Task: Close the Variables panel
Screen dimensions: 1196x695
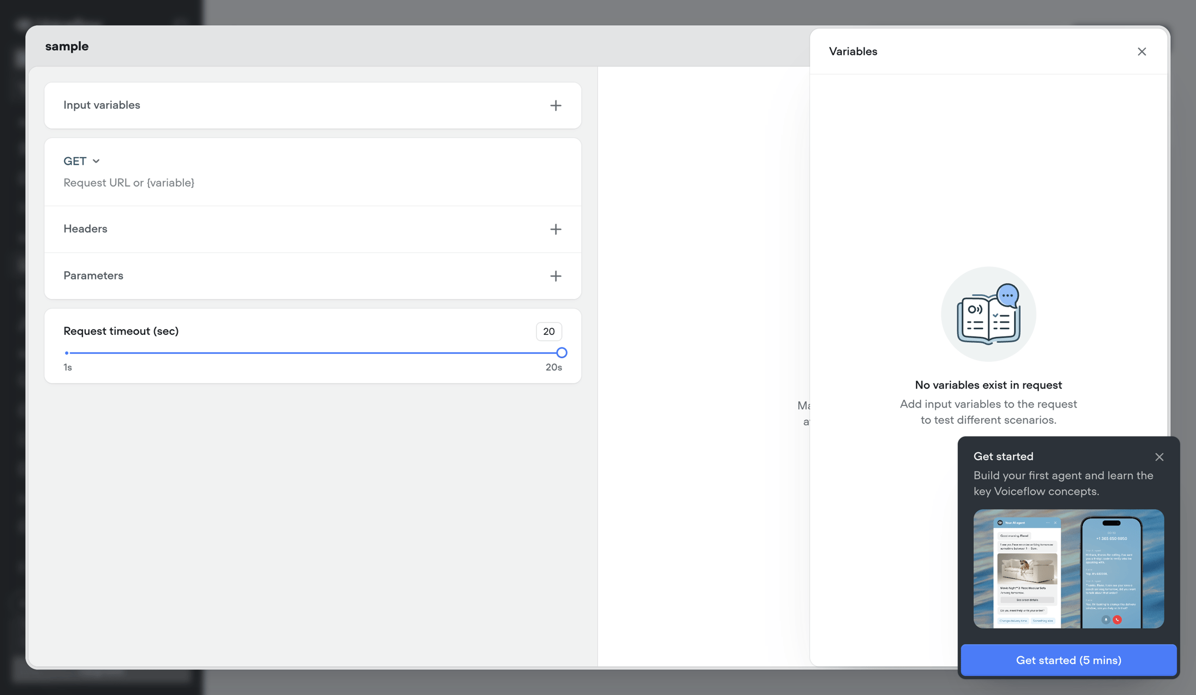Action: coord(1142,52)
